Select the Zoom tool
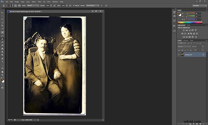The image size is (208, 125). 2,75
